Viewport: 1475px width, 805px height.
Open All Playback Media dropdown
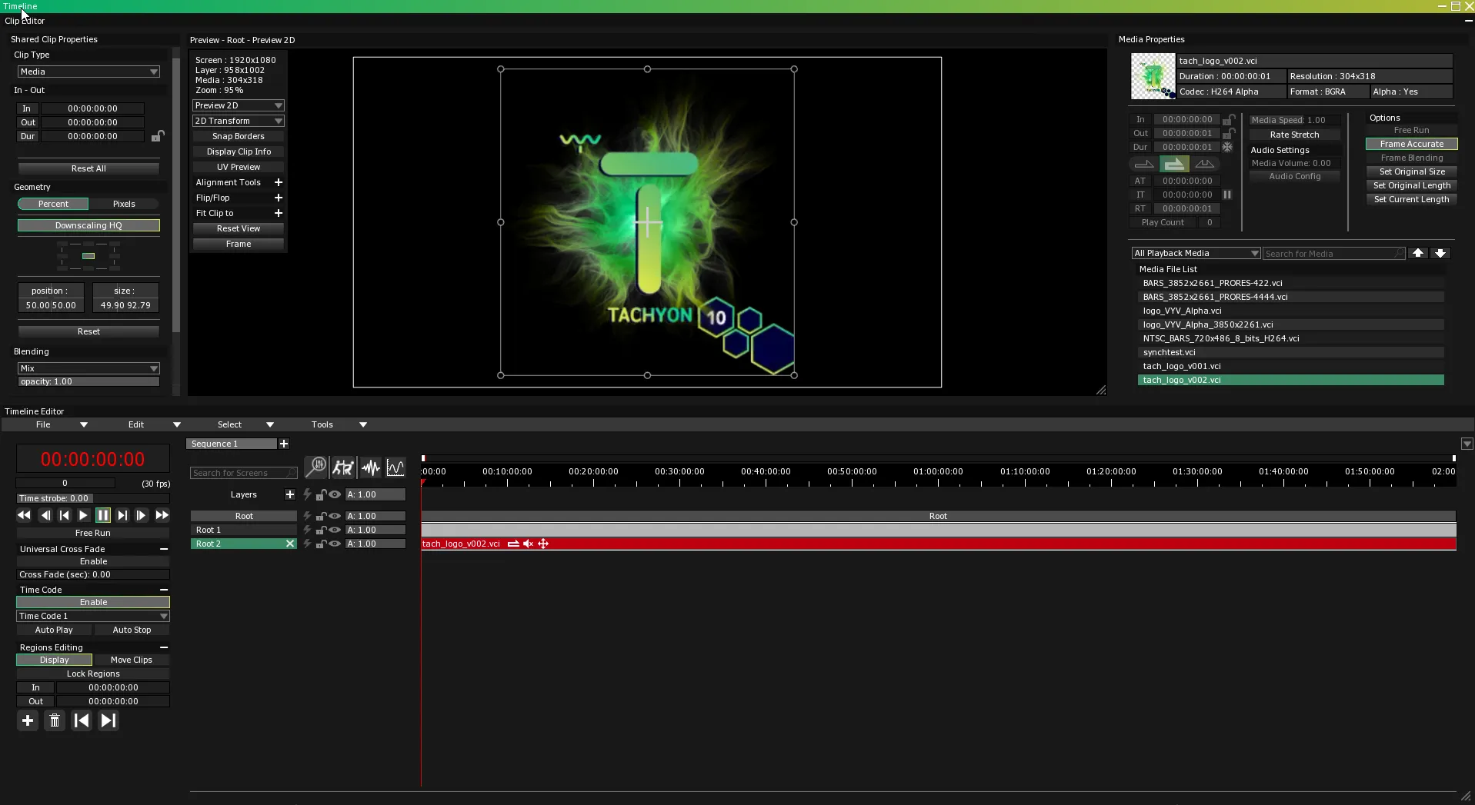1196,253
